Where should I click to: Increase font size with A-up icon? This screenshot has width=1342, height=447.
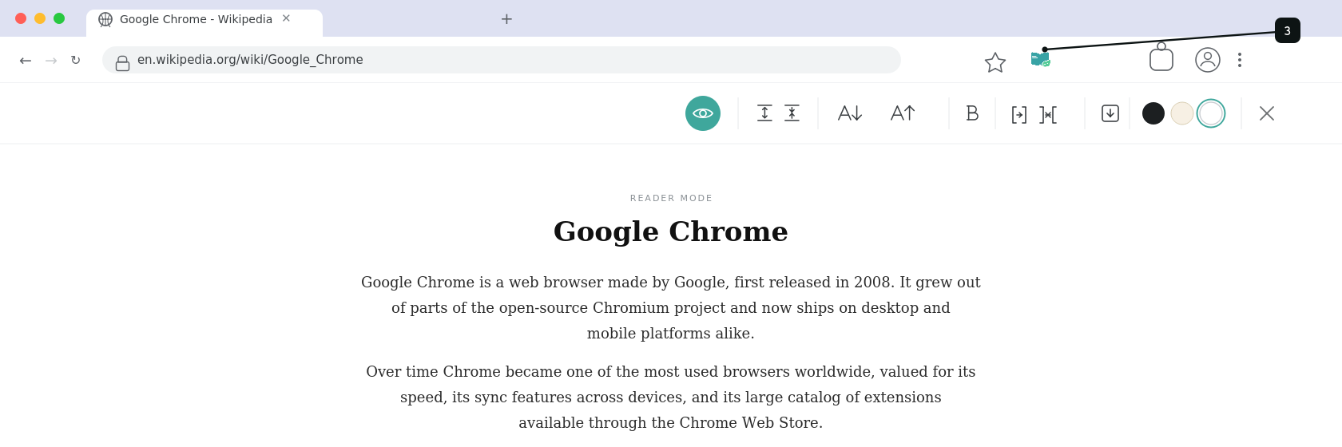903,113
